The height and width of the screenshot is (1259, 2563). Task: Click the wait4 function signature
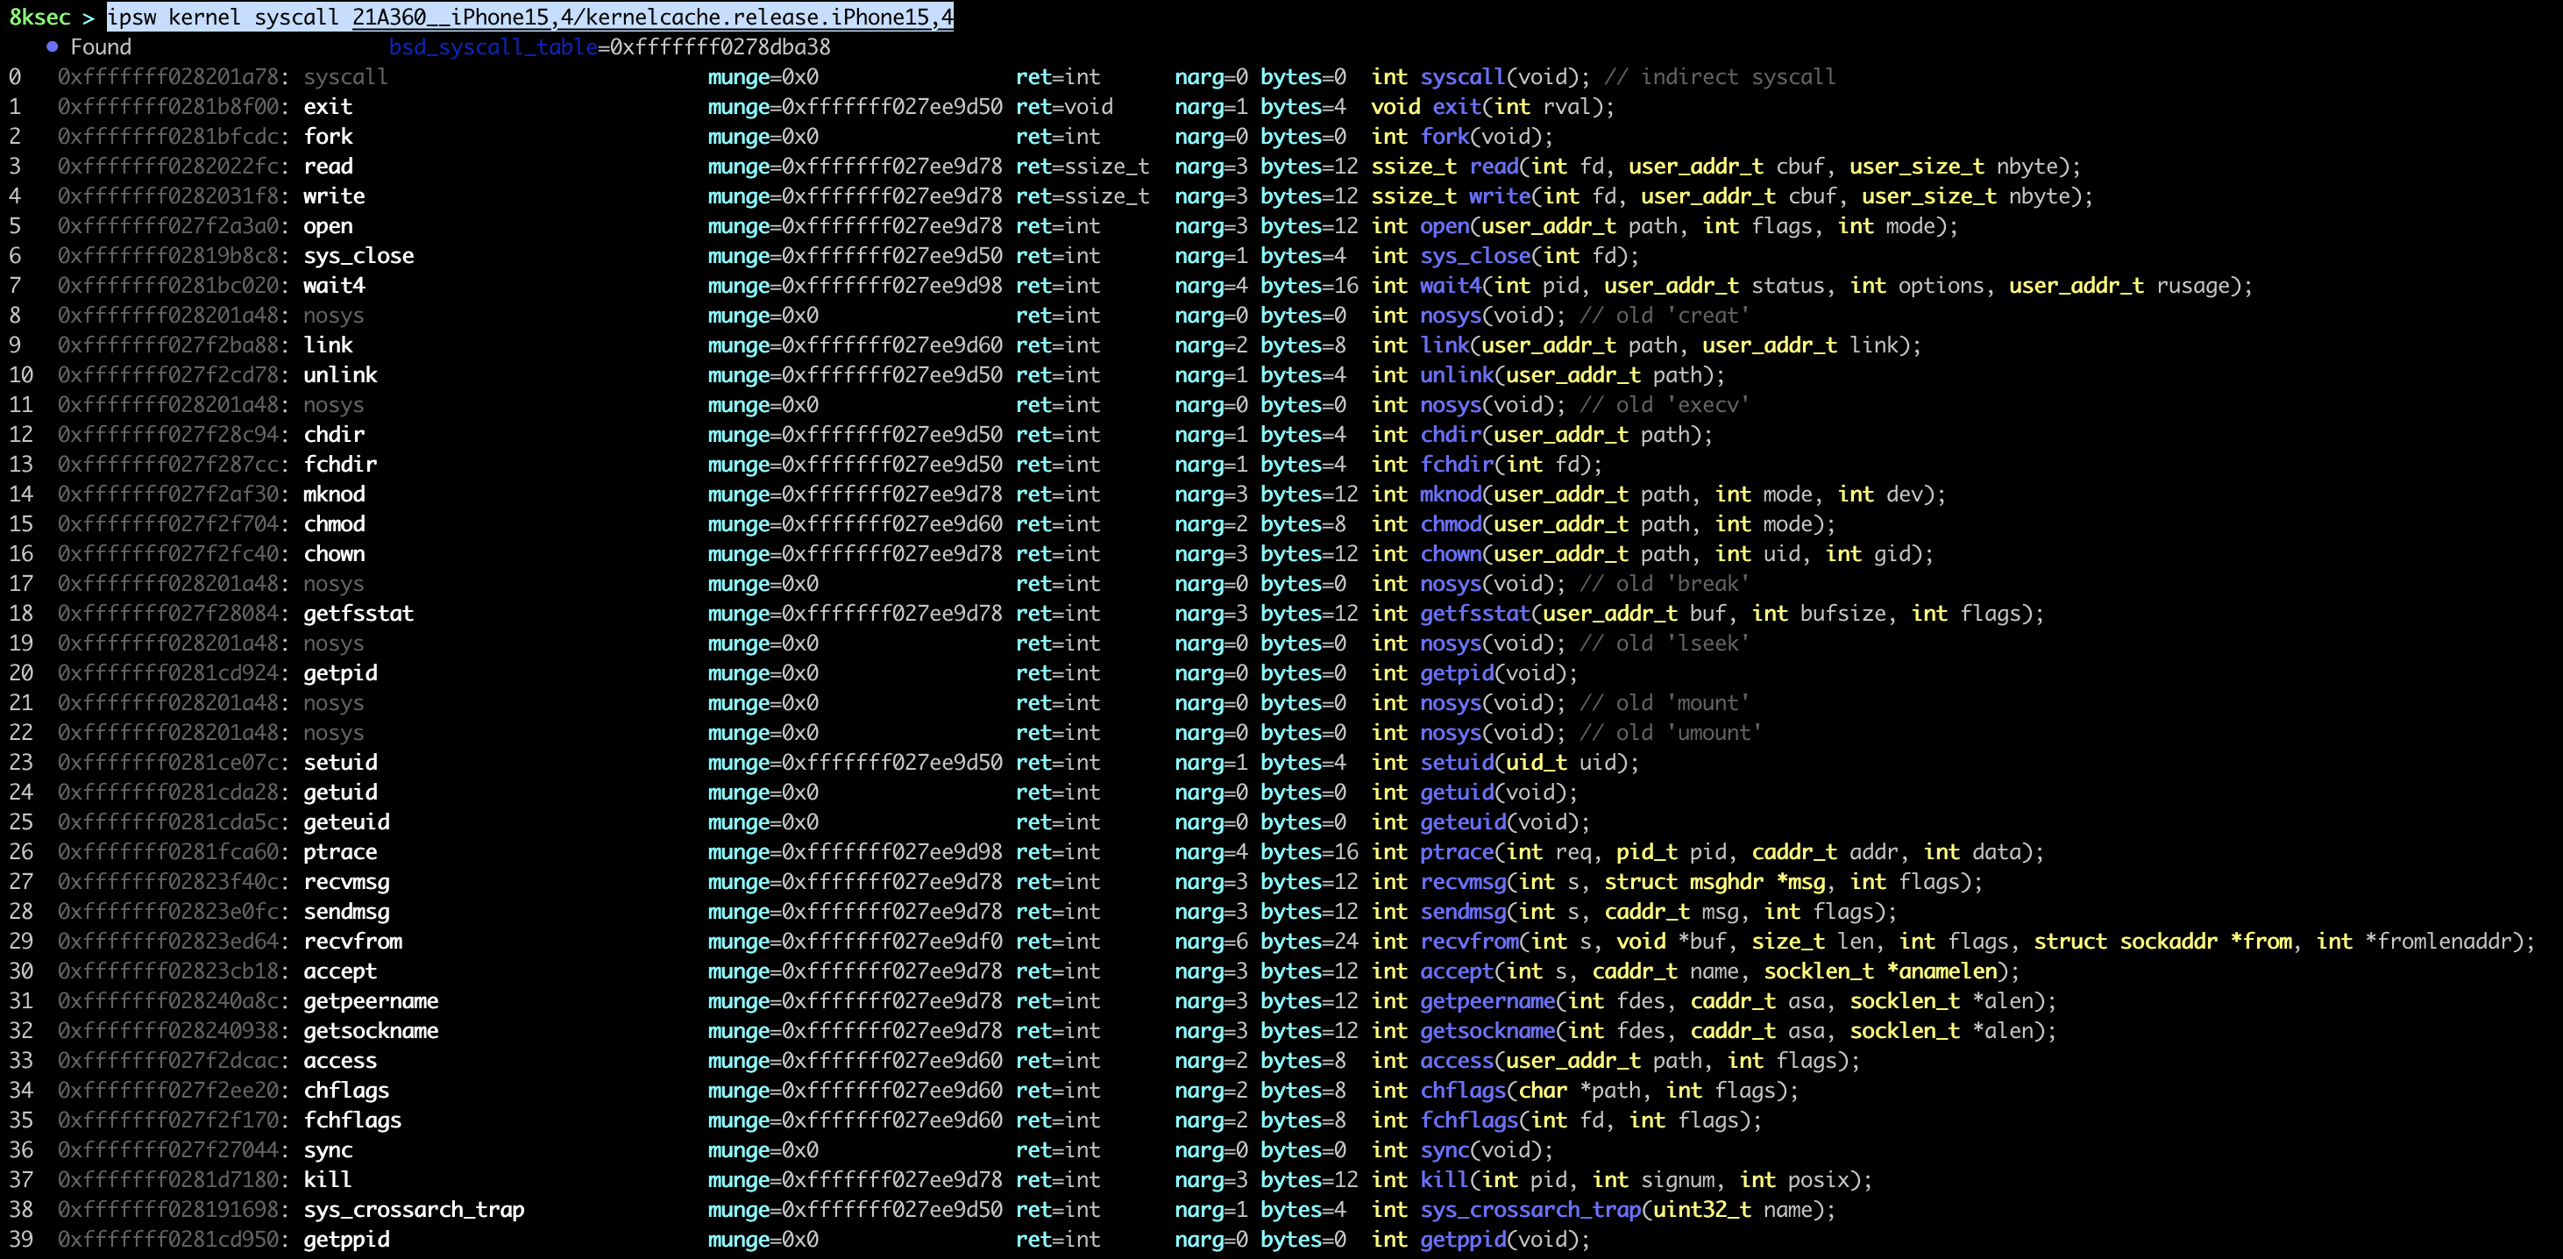(1811, 286)
